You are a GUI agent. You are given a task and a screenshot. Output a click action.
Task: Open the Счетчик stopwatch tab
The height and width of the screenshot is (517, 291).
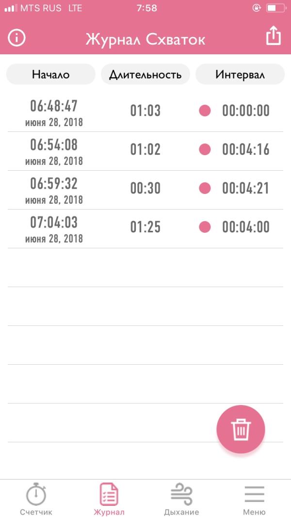pos(36,499)
